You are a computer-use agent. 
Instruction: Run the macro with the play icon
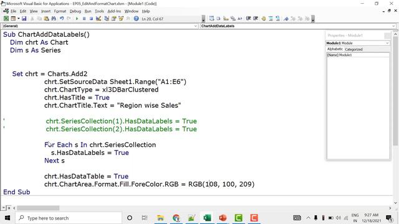77,19
